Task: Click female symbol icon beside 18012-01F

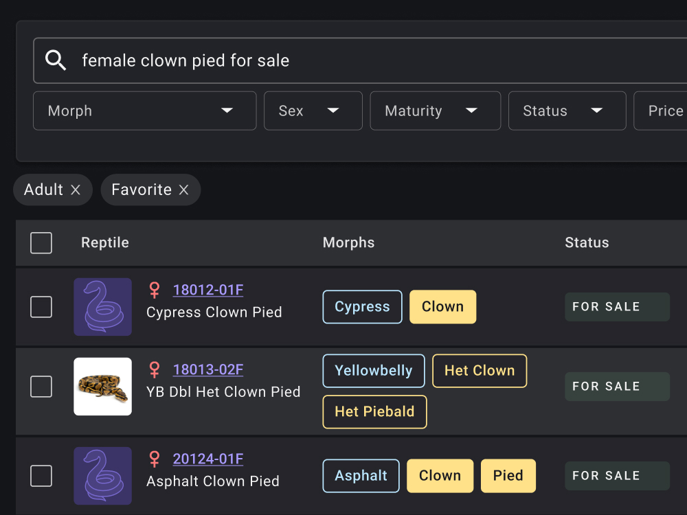Action: (x=155, y=290)
